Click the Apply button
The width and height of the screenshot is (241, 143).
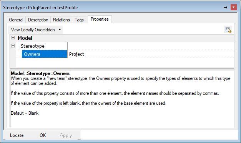pyautogui.click(x=66, y=135)
